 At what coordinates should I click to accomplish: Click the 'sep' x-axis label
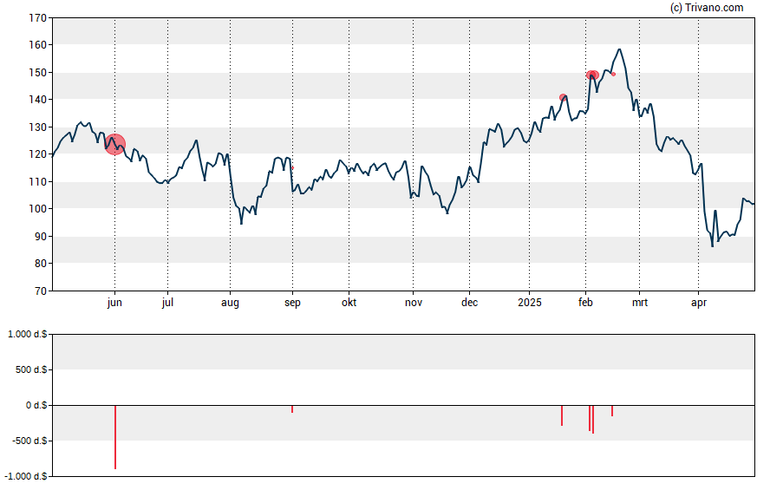pyautogui.click(x=292, y=303)
